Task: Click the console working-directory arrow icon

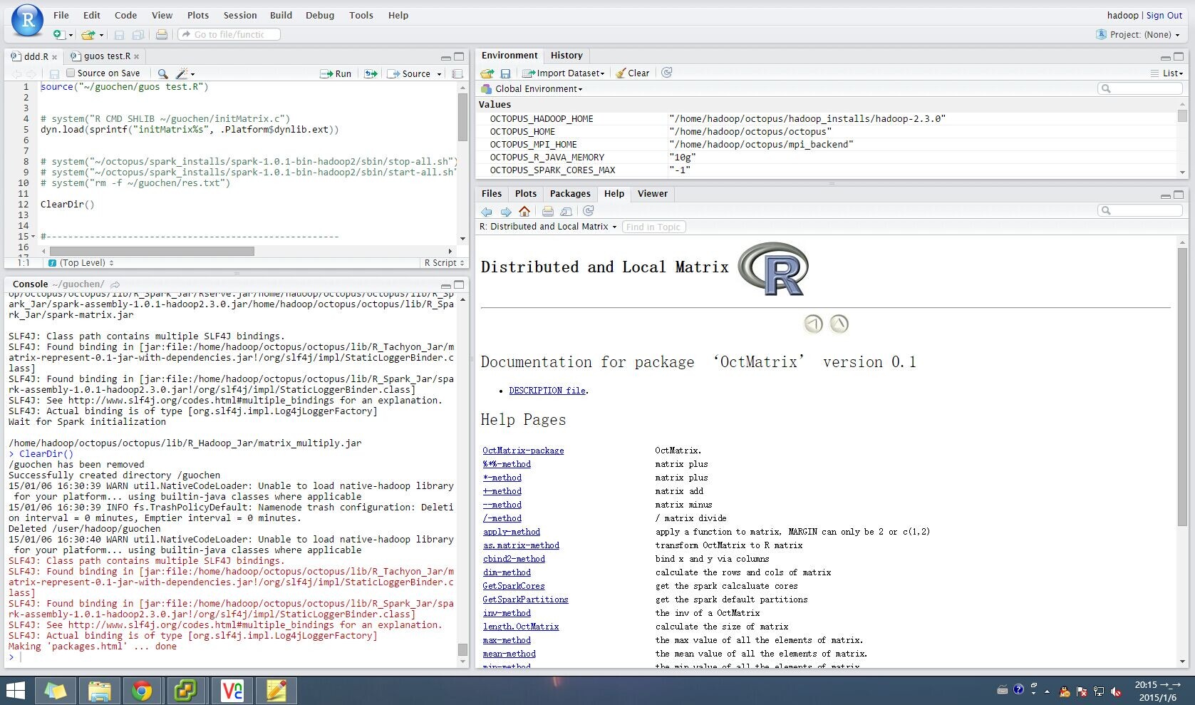Action: point(115,284)
